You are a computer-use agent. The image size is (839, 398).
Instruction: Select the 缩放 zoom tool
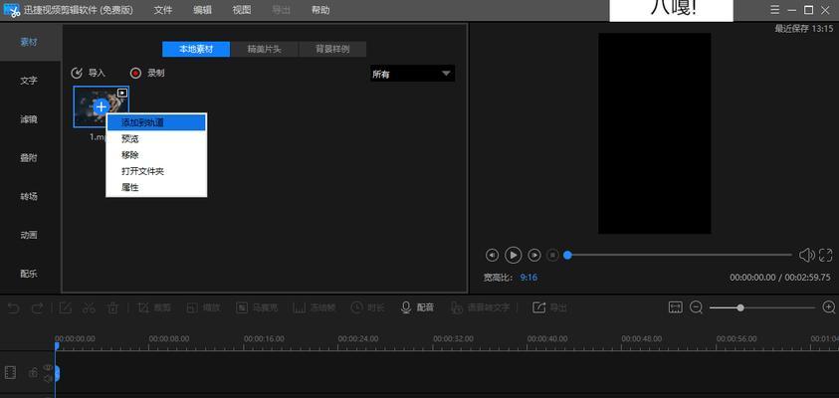(x=203, y=307)
